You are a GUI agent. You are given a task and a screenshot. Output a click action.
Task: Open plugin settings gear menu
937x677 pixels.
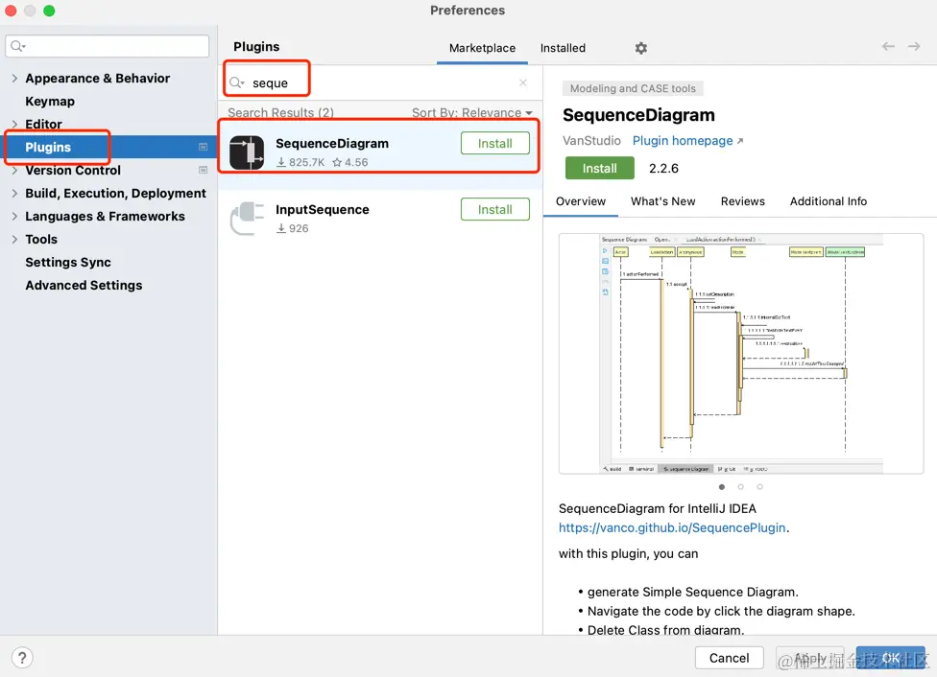640,48
